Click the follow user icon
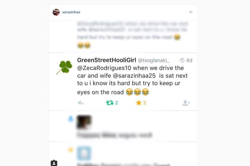250x166 pixels. (x=186, y=103)
